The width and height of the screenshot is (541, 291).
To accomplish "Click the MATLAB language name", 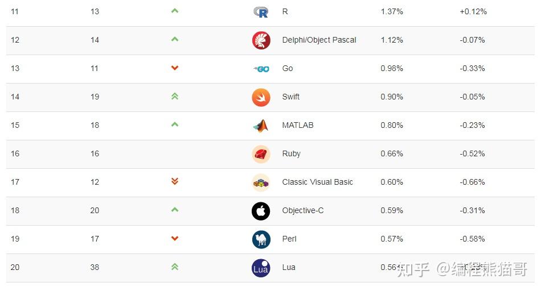I will click(x=297, y=126).
